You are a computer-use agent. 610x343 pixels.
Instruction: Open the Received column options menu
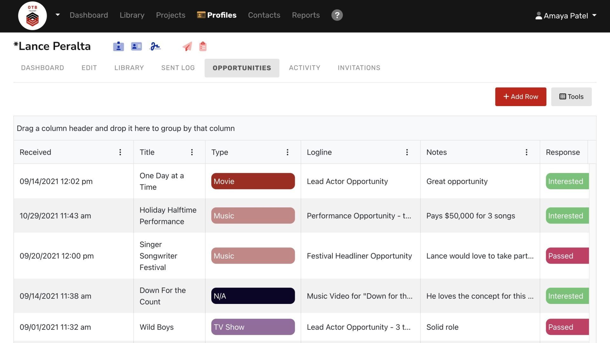tap(120, 152)
